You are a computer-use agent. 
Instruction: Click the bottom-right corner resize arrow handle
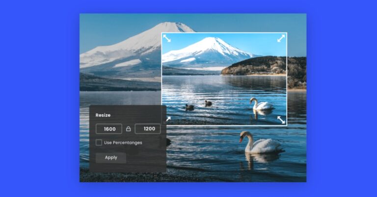click(281, 120)
